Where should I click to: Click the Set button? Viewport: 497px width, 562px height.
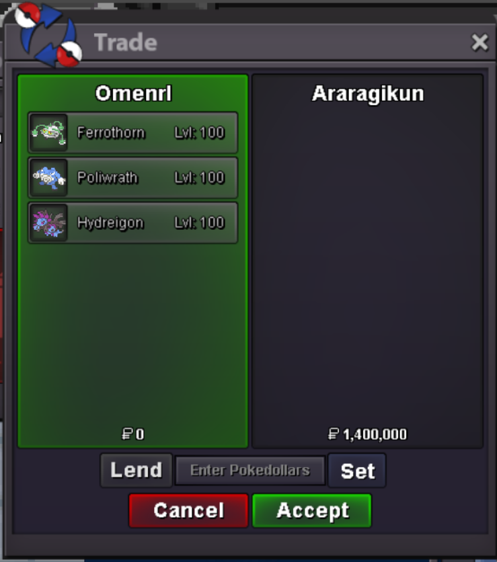tap(357, 471)
